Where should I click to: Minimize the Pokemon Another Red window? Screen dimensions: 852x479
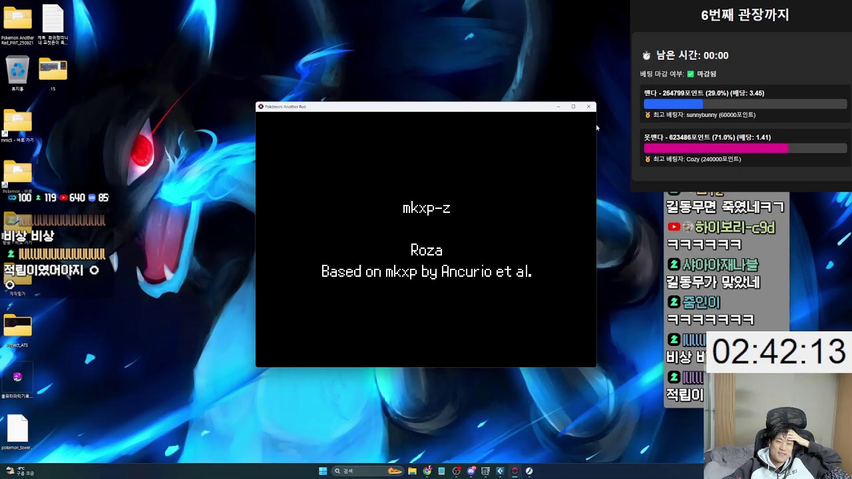(x=558, y=106)
